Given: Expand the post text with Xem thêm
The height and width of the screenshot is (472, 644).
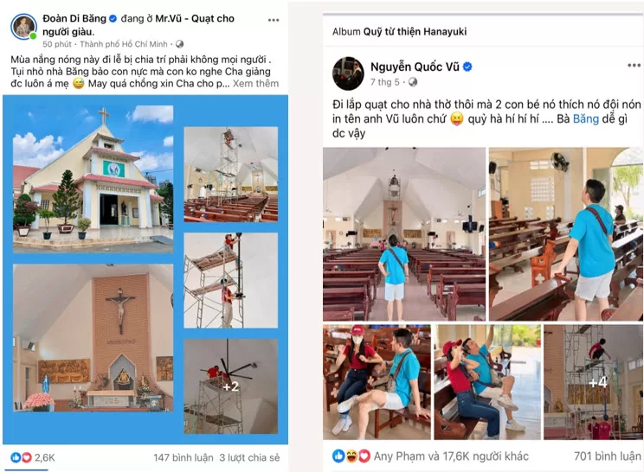Looking at the screenshot, I should 255,83.
